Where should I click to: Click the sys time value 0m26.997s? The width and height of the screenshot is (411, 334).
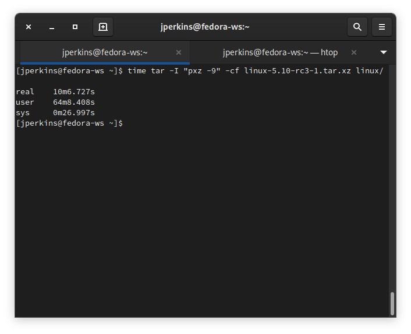[x=74, y=113]
